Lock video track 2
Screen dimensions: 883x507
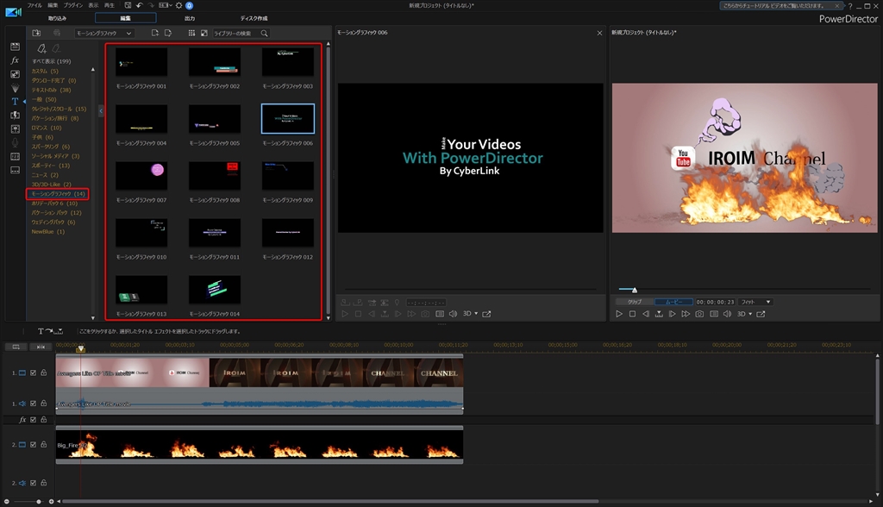(43, 444)
